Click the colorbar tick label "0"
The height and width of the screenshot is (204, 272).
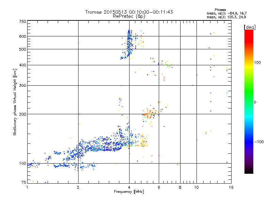(x=255, y=102)
